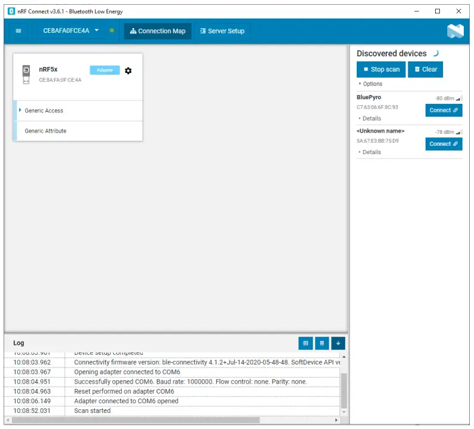The height and width of the screenshot is (429, 474).
Task: Click the Nordic Semiconductor logo
Action: click(455, 31)
